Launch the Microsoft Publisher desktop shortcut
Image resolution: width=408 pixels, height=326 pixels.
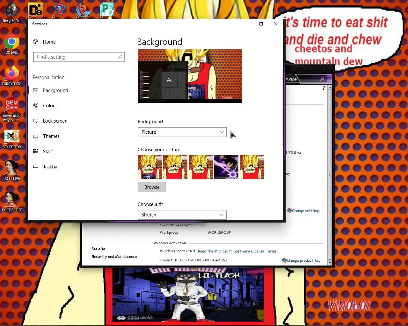click(x=107, y=10)
